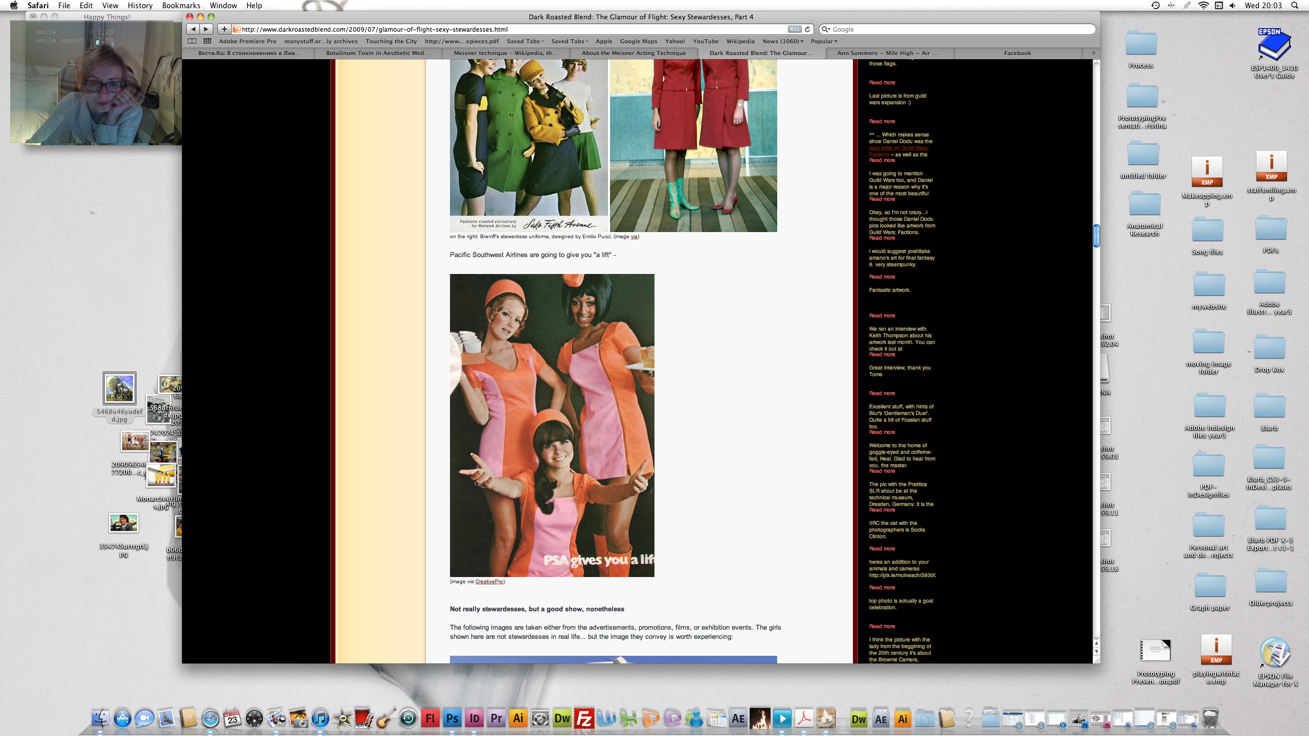Open the first Saved Tabs bookmark folder

tap(525, 41)
